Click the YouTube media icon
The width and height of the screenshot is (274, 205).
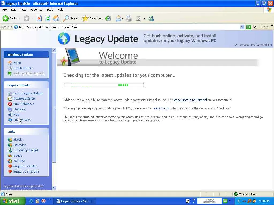[10, 161]
